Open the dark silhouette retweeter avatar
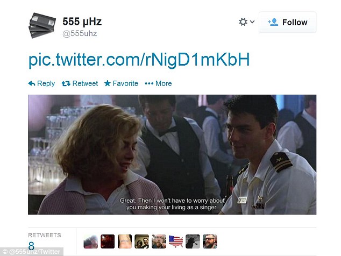Image resolution: width=341 pixels, height=256 pixels. 193,241
